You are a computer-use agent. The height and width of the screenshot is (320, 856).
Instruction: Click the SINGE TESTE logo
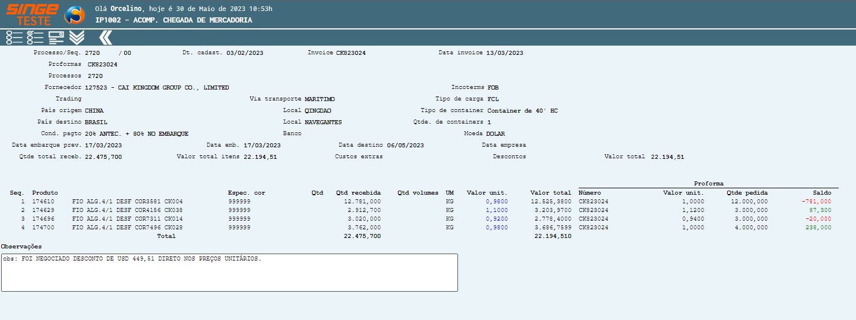click(32, 14)
